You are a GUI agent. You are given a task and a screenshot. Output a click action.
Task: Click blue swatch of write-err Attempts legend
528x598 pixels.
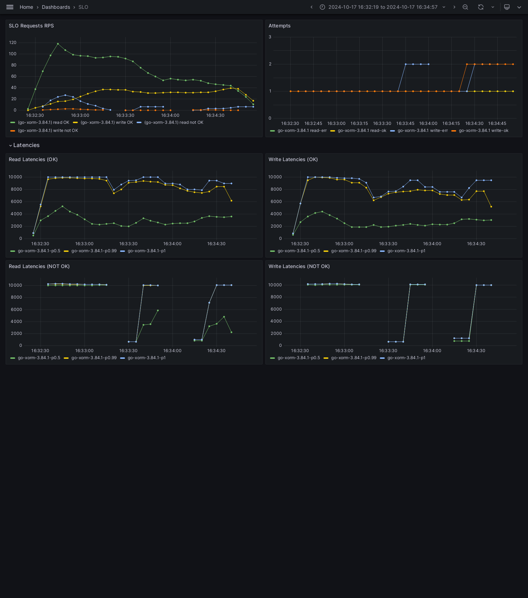[392, 131]
